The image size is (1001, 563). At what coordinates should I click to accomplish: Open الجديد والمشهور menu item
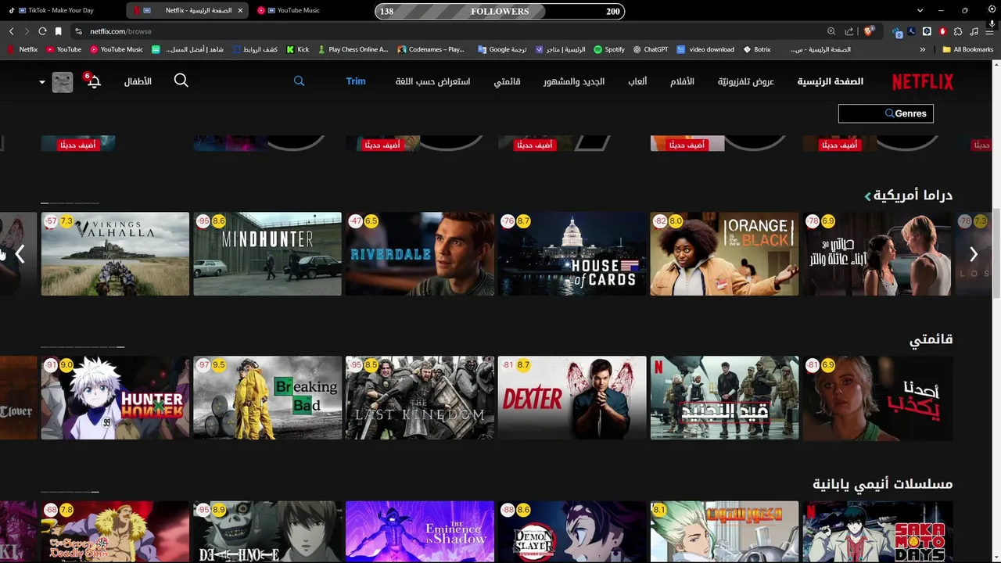pyautogui.click(x=574, y=81)
